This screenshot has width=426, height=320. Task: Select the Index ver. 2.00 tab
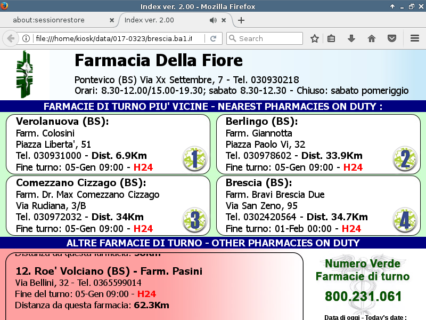[160, 20]
